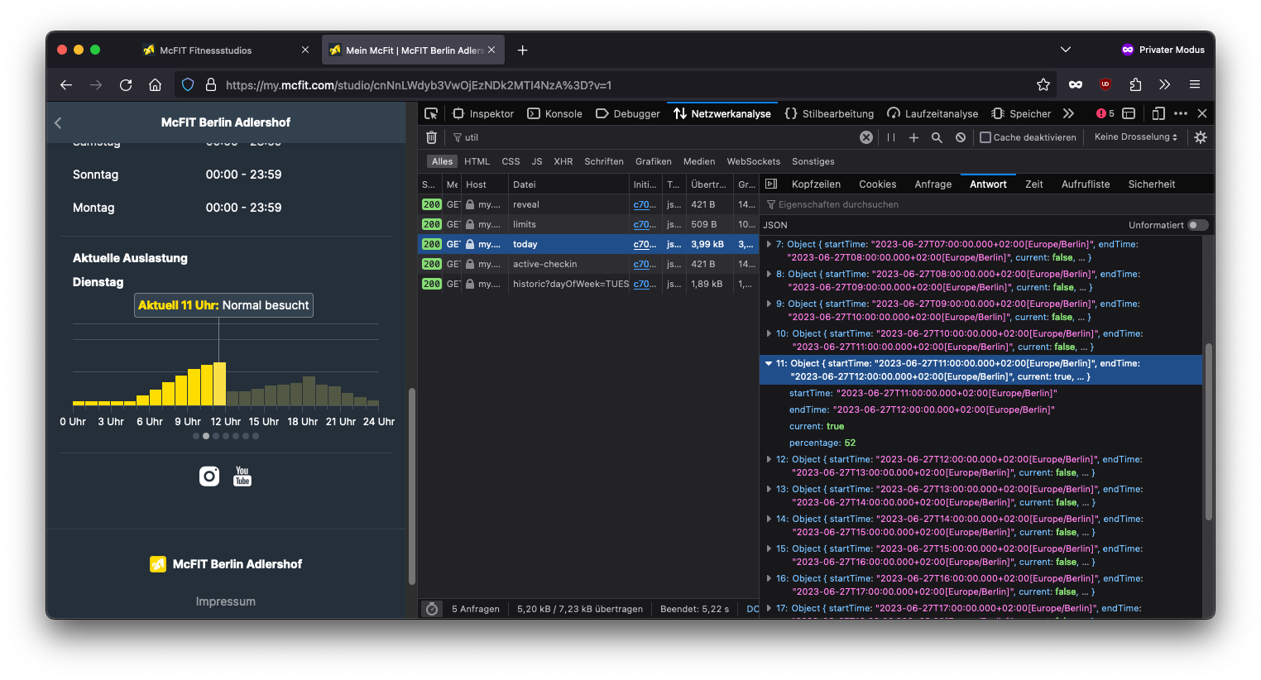
Task: Switch to McFIT Fitnessstudios browser tab
Action: pyautogui.click(x=226, y=50)
